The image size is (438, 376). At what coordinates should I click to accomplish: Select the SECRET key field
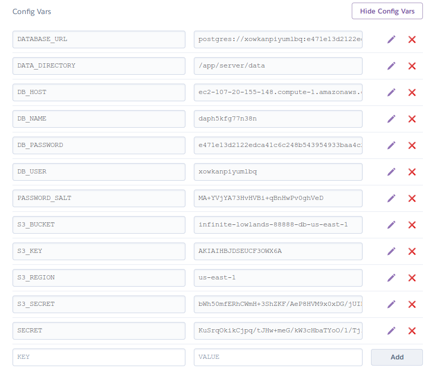(99, 331)
